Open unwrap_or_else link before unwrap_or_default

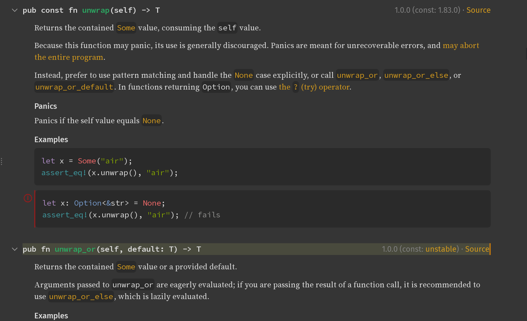click(416, 75)
